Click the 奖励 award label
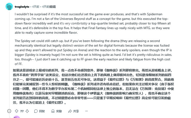The image size is (191, 118). click(59, 111)
